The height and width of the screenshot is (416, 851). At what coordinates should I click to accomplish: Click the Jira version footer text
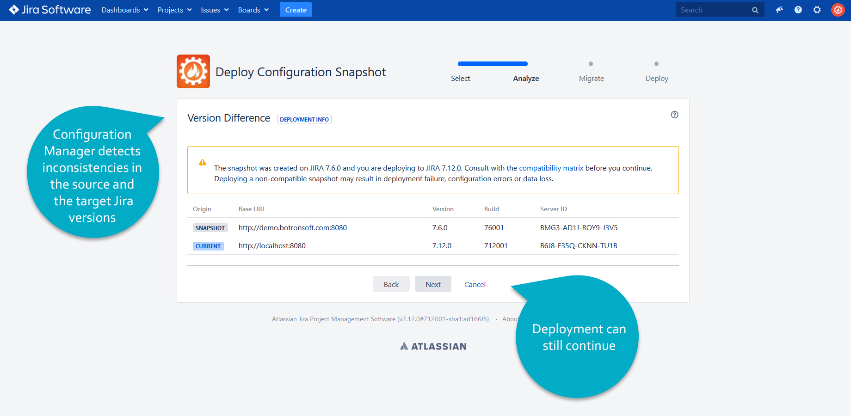pyautogui.click(x=380, y=319)
